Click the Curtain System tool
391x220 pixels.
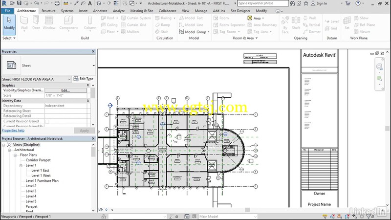click(136, 18)
